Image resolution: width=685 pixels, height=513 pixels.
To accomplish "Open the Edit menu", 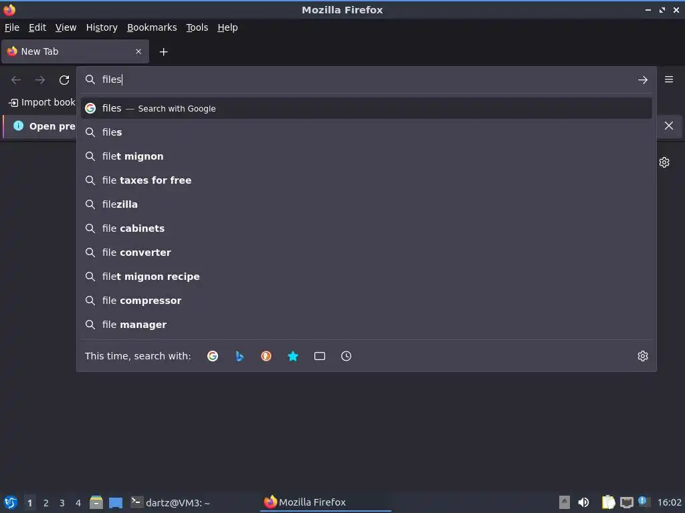I will [x=37, y=27].
